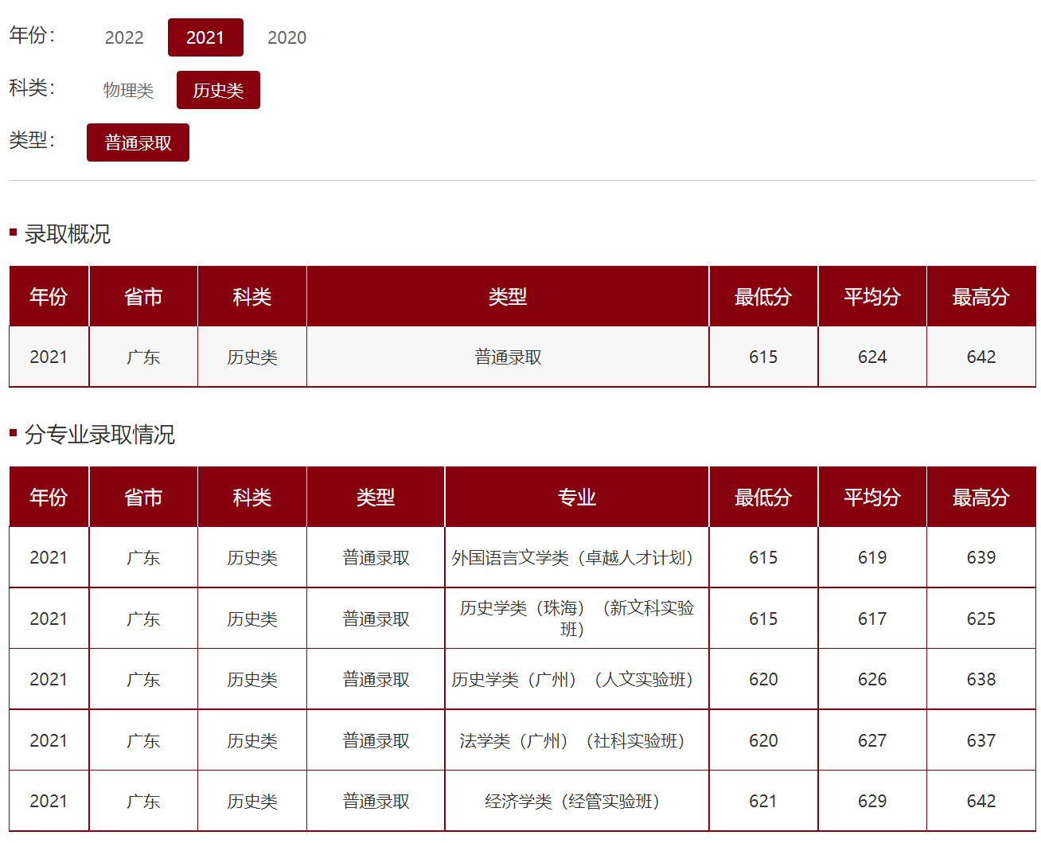Click overview table 最高分 column header

pos(981,296)
